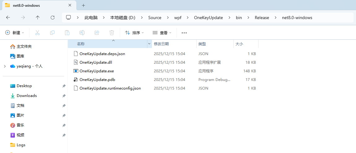Screen dimensions: 356x153
Task: Open the three-dot more options menu
Action: pos(184,33)
